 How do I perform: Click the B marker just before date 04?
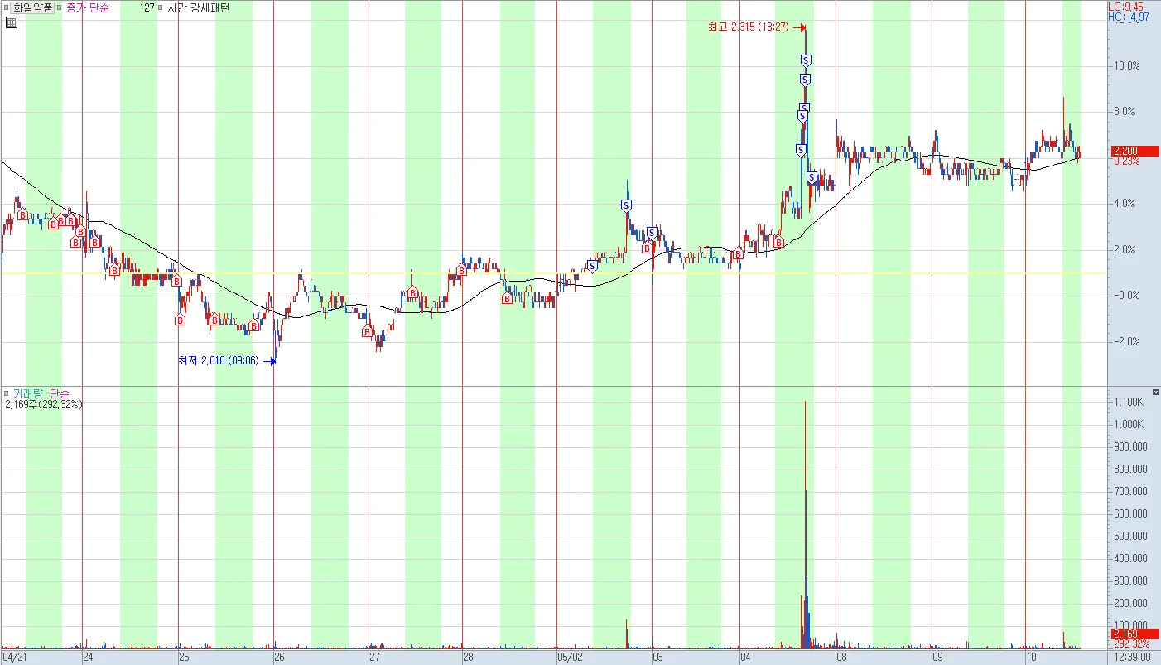tap(738, 254)
